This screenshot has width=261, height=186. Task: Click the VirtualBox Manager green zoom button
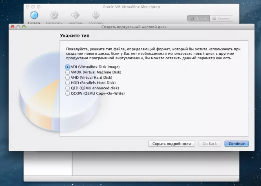(39, 7)
